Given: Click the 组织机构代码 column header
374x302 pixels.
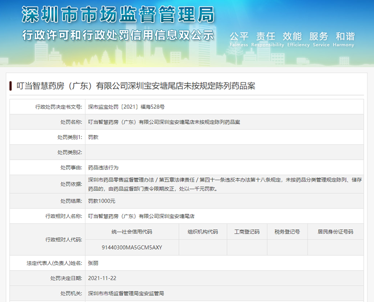Looking at the screenshot, I should 203,232.
